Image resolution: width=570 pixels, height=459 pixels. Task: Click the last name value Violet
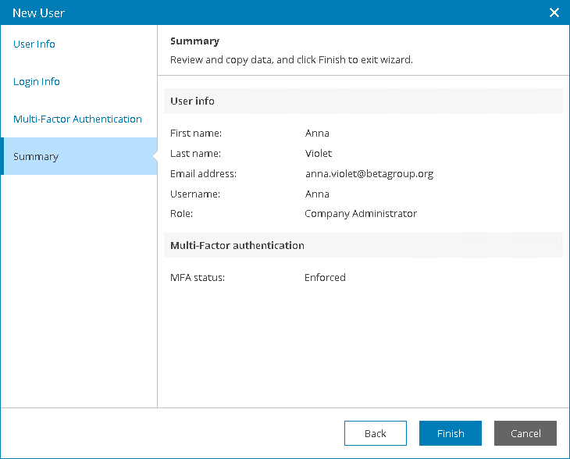tap(319, 153)
